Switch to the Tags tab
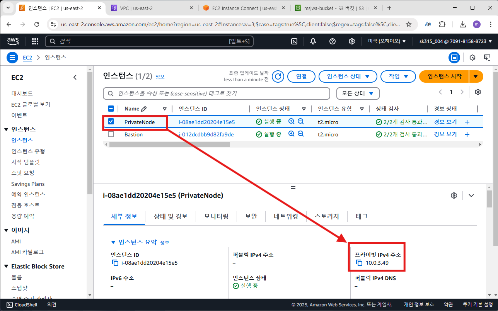The height and width of the screenshot is (311, 498). click(362, 216)
